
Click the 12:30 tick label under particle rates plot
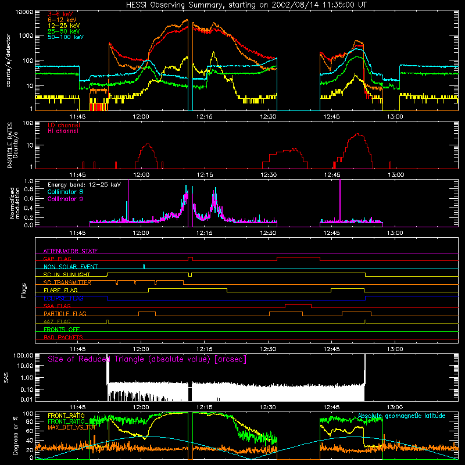pos(269,175)
